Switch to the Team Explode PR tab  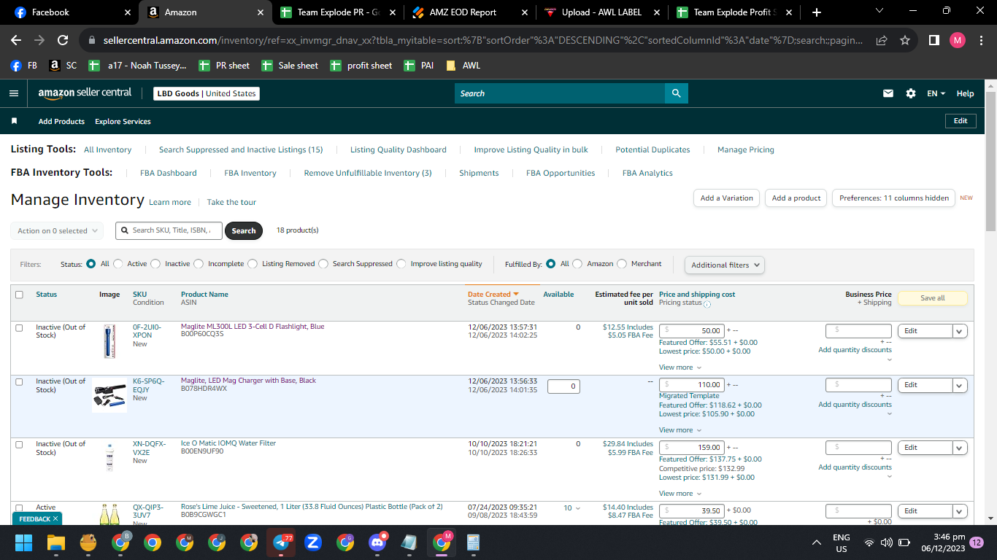[339, 12]
